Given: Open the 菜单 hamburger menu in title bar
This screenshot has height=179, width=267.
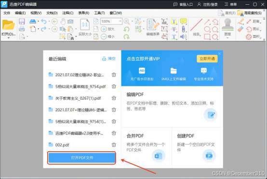Looking at the screenshot, I should [230, 4].
